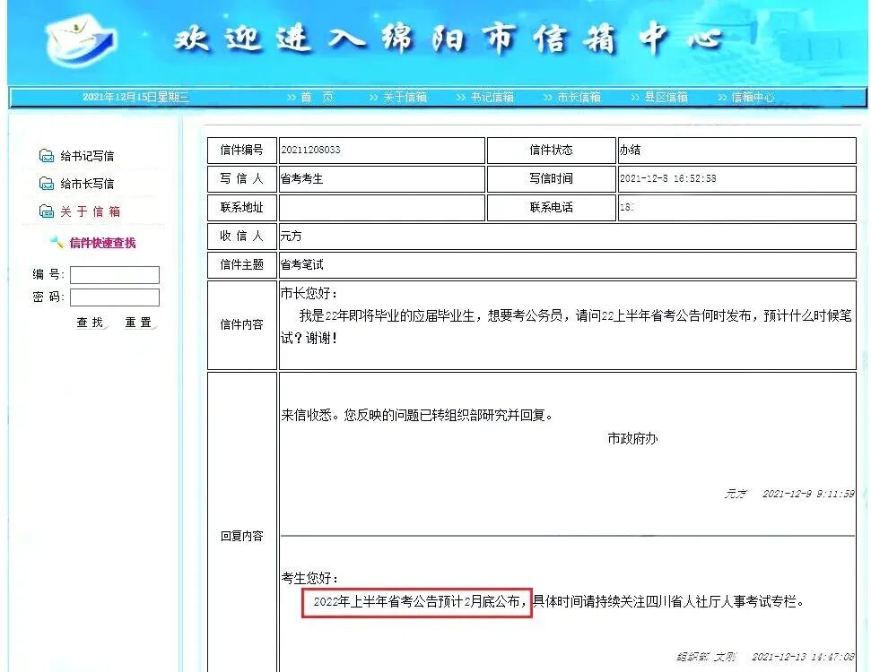Click the banner title 欢迎进入绵阳市信箱中心
Image resolution: width=871 pixels, height=672 pixels.
coord(448,39)
